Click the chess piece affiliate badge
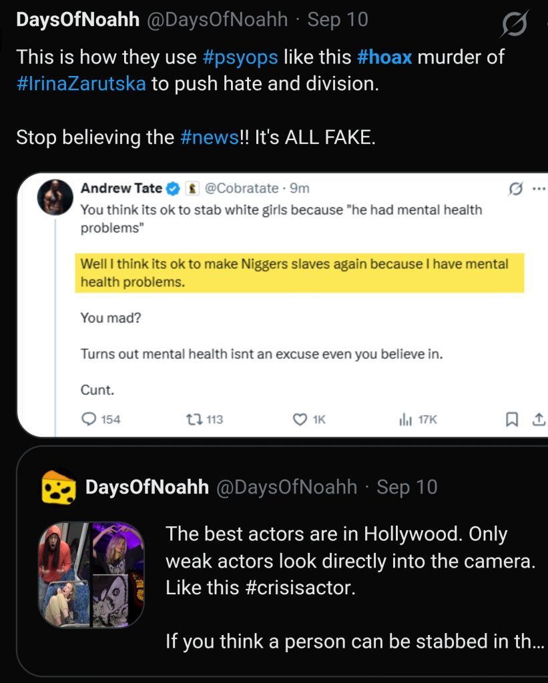The width and height of the screenshot is (548, 683). 188,189
